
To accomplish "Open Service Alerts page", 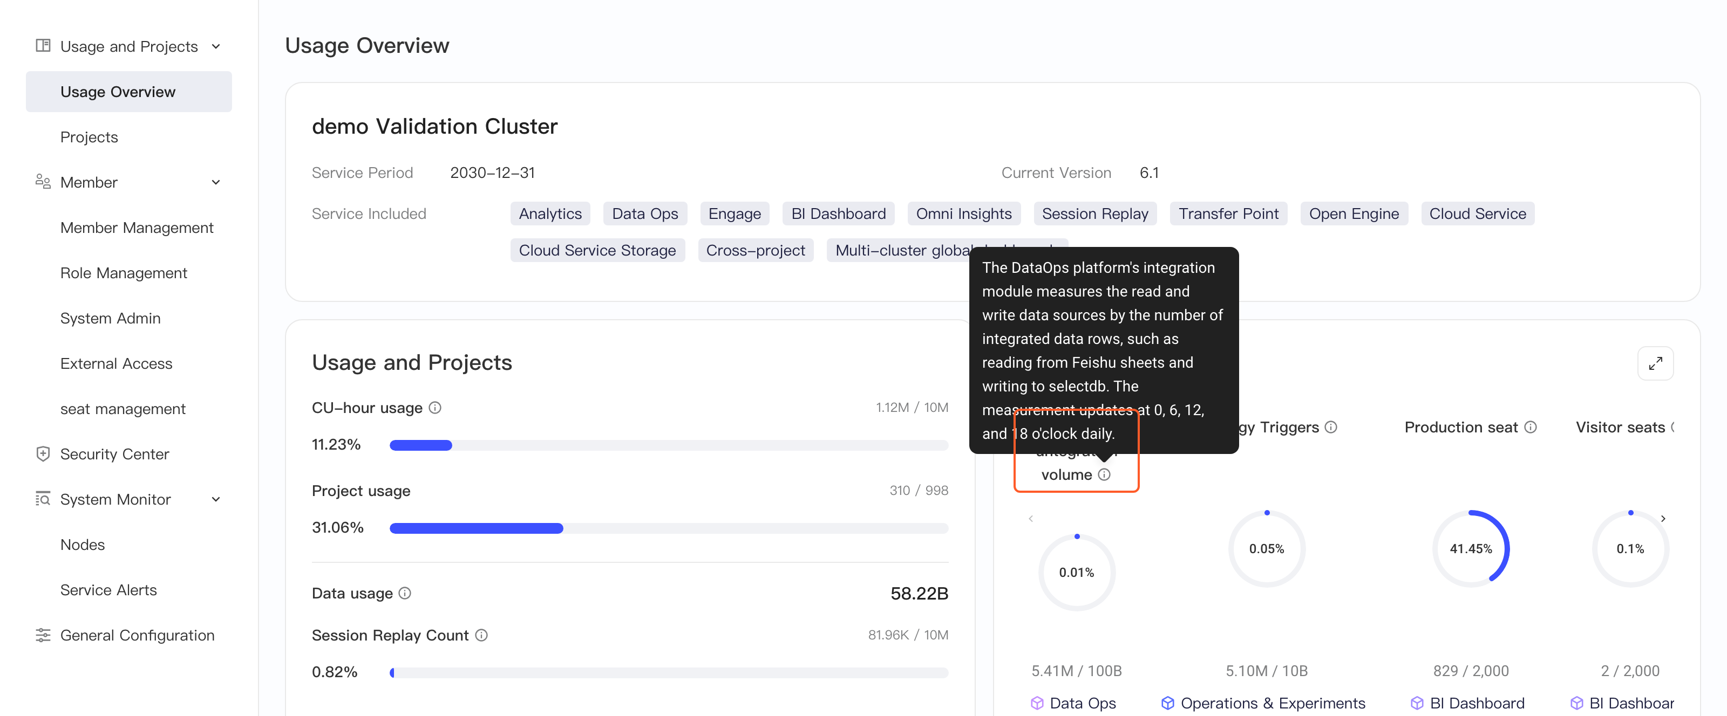I will pos(108,589).
